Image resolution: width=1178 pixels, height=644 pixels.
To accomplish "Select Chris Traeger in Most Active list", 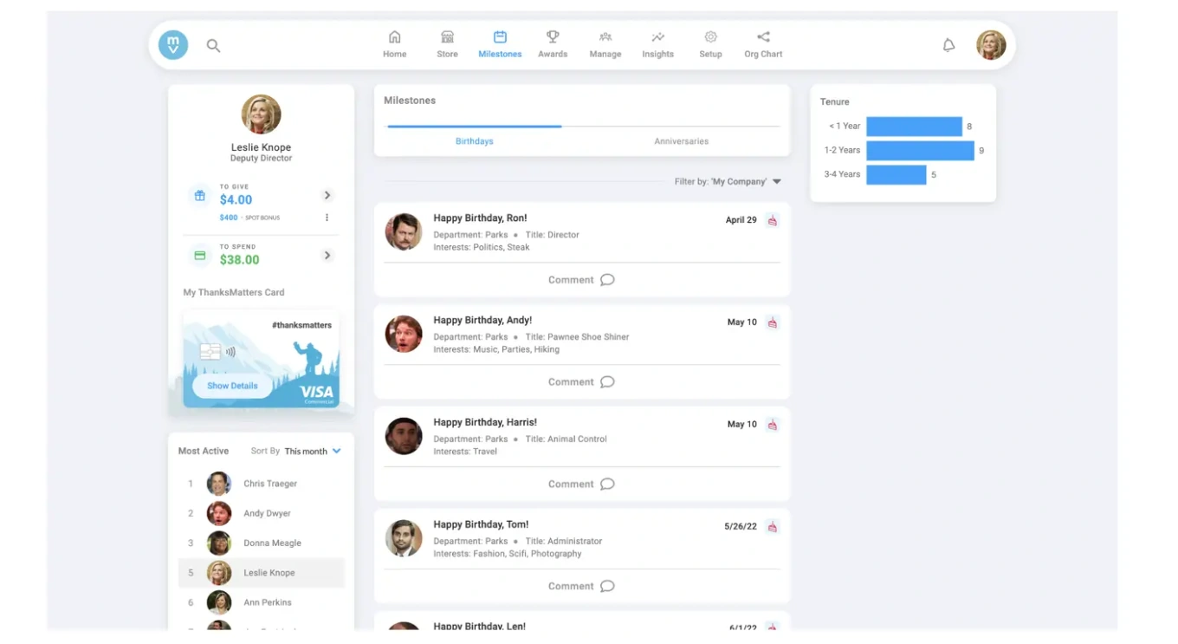I will coord(269,484).
